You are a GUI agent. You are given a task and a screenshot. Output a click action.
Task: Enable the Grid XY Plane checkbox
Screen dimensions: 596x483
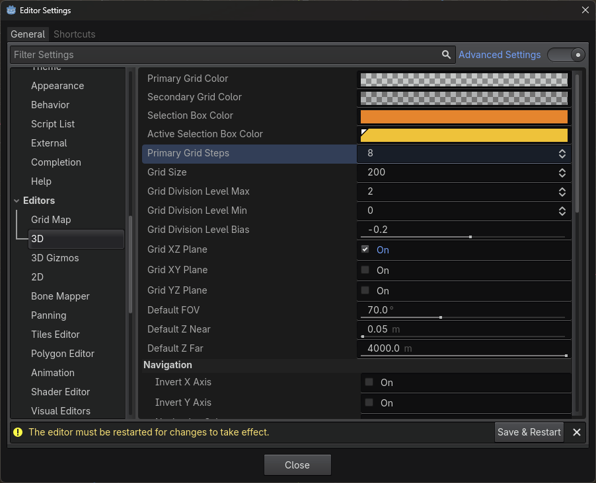click(x=365, y=270)
